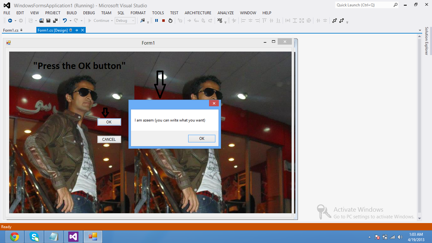Click the Make Same Size layout icon

pyautogui.click(x=302, y=20)
